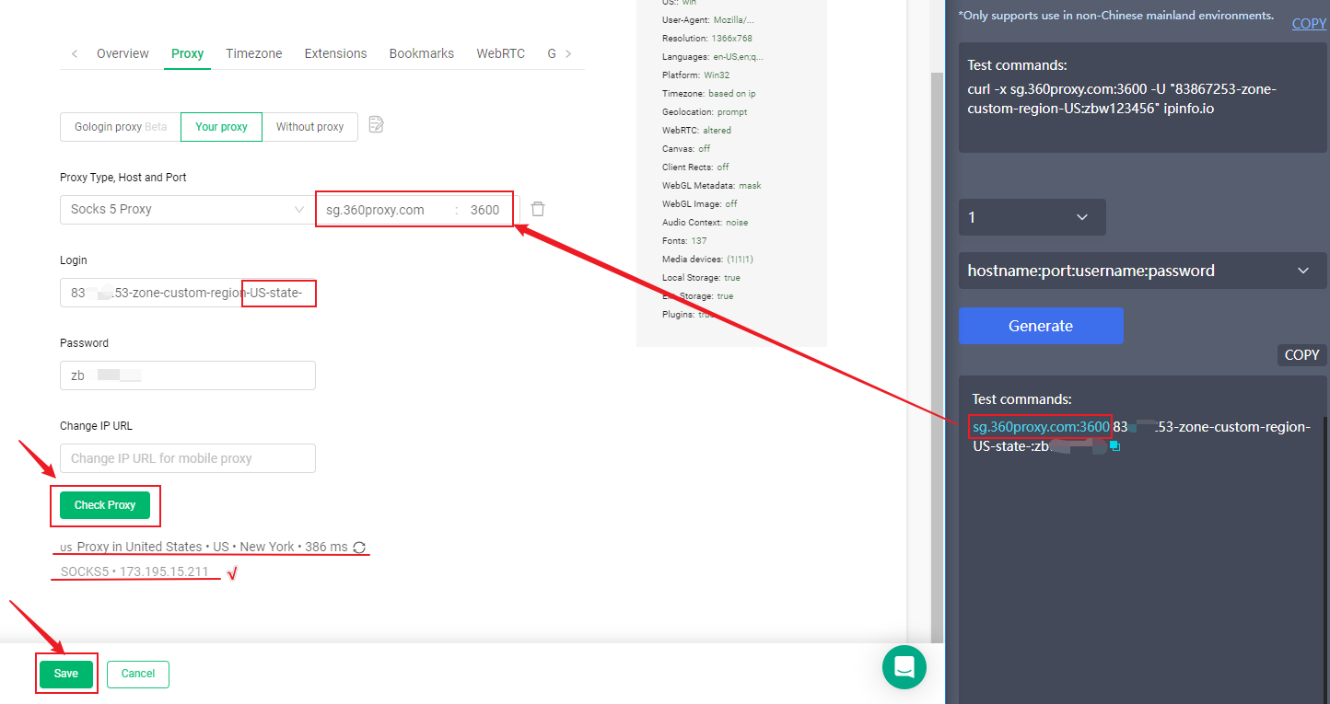Viewport: 1330px width, 704px height.
Task: Click the Change IP URL input field
Action: pos(188,458)
